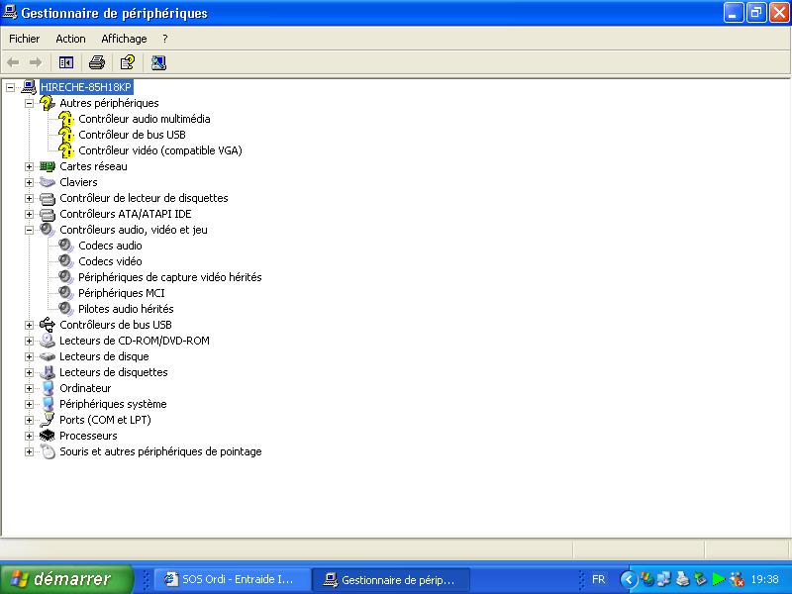Click the computer icon beside HIRECHE-85H18KP

coord(29,87)
